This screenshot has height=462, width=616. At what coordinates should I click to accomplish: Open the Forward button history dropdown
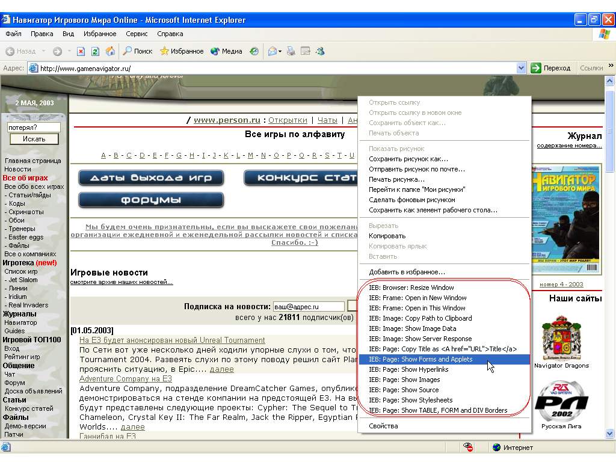(x=69, y=51)
